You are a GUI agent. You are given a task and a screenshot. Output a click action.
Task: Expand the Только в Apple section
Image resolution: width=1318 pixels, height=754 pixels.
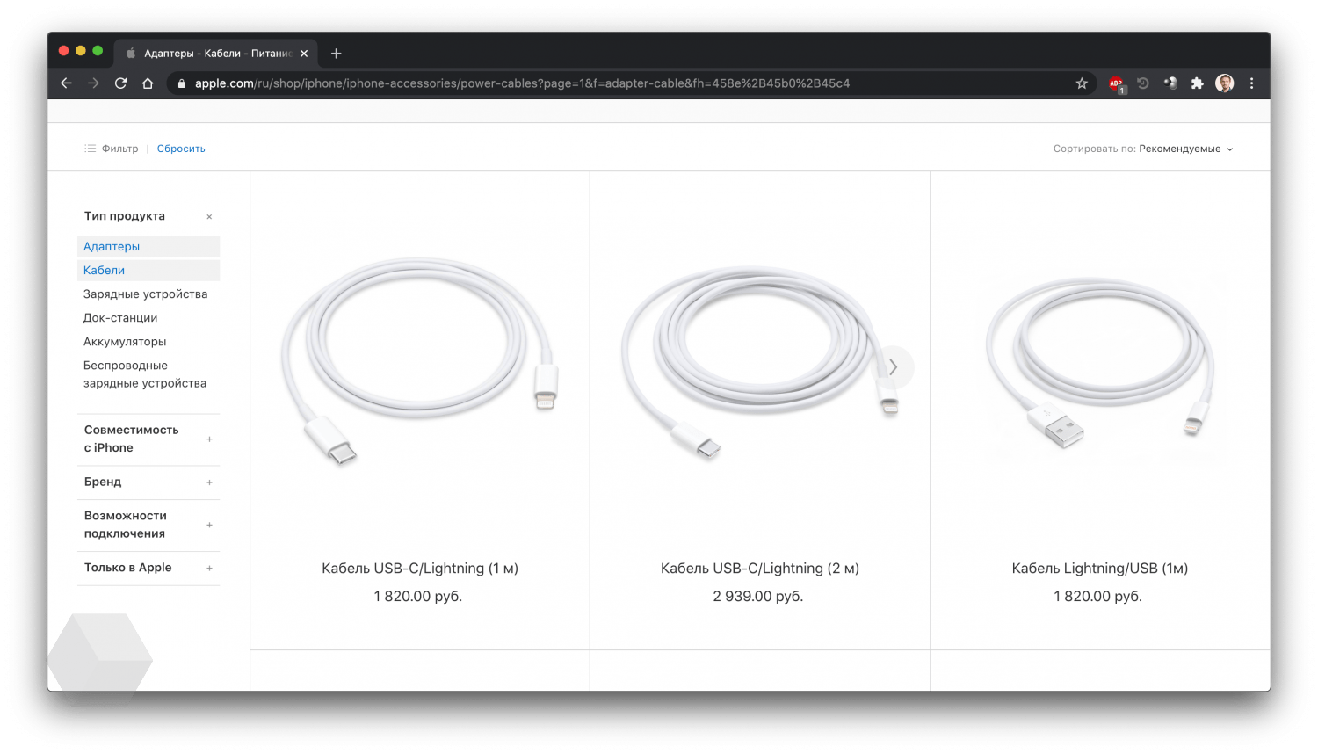[x=148, y=569]
